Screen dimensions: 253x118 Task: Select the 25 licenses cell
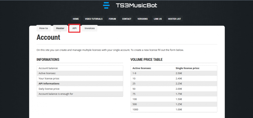pos(134,84)
